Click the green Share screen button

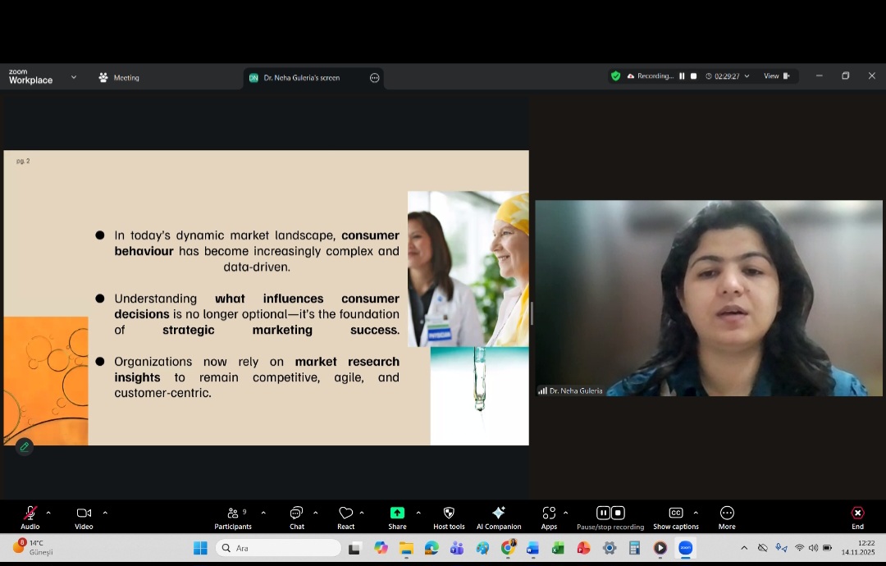pyautogui.click(x=397, y=517)
